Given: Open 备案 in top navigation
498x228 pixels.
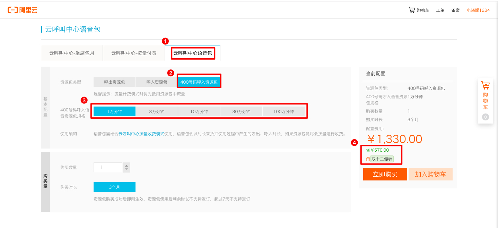Looking at the screenshot, I should tap(455, 10).
